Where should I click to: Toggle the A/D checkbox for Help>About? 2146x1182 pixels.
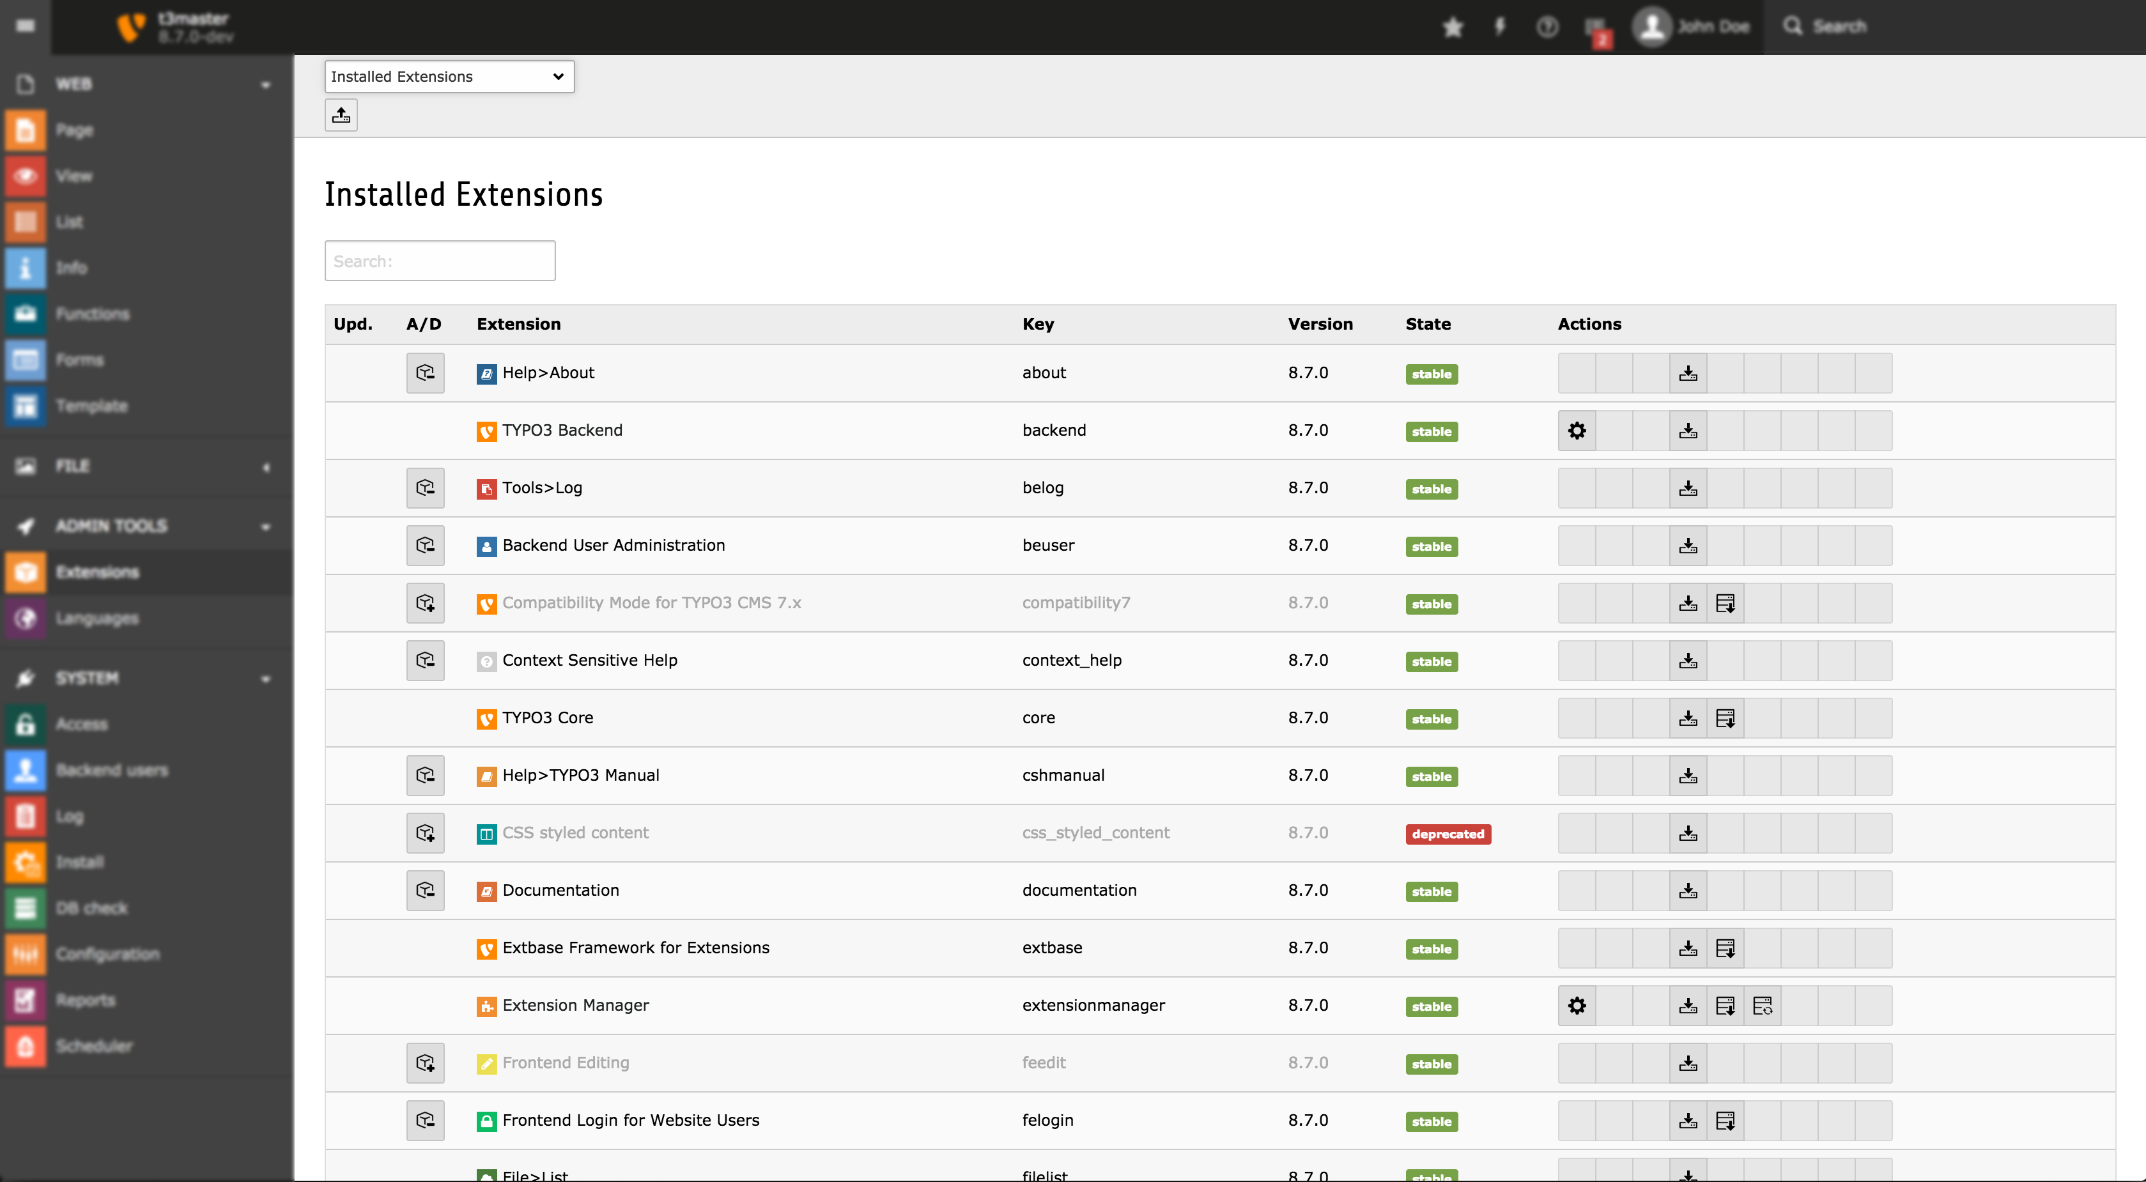[425, 372]
